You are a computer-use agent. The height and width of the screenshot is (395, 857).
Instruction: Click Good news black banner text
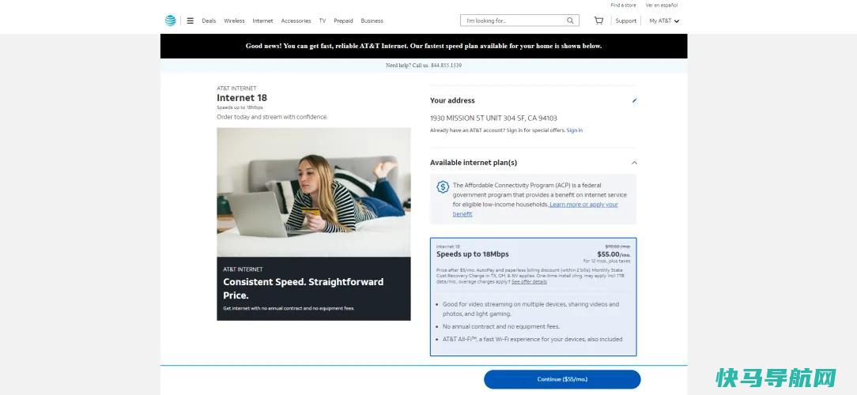coord(424,46)
